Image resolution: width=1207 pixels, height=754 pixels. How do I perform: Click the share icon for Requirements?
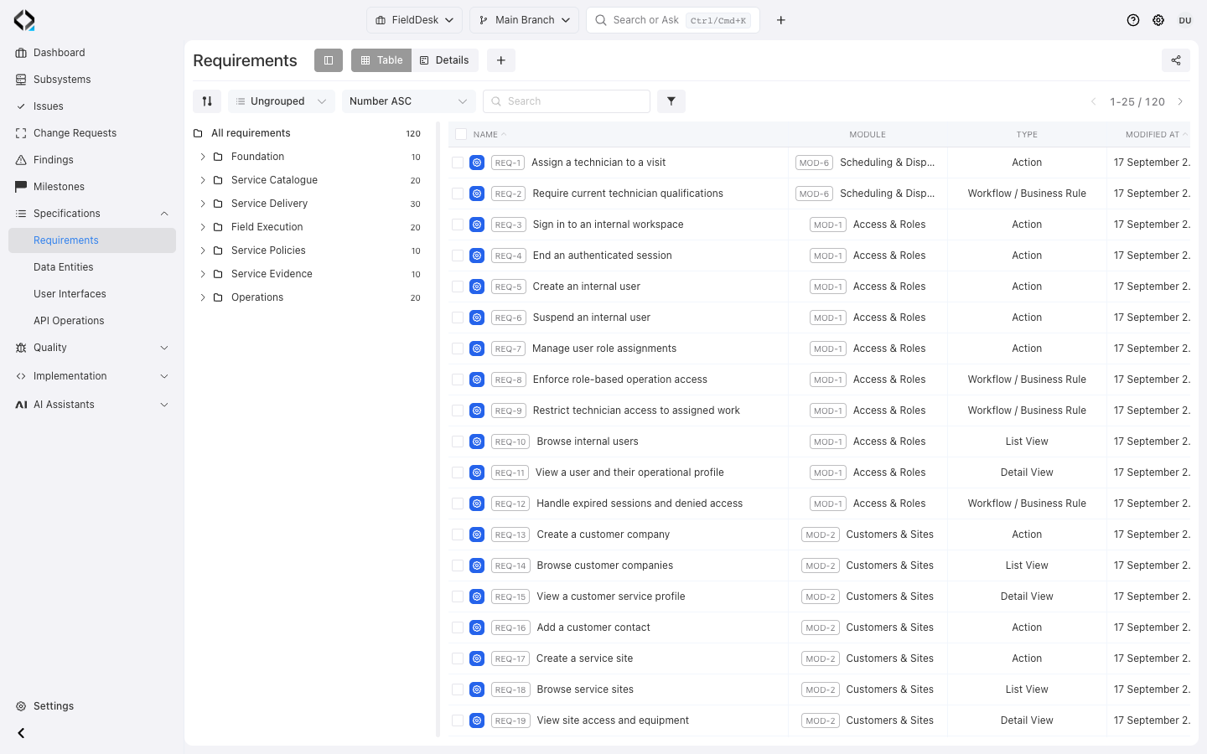1176,60
